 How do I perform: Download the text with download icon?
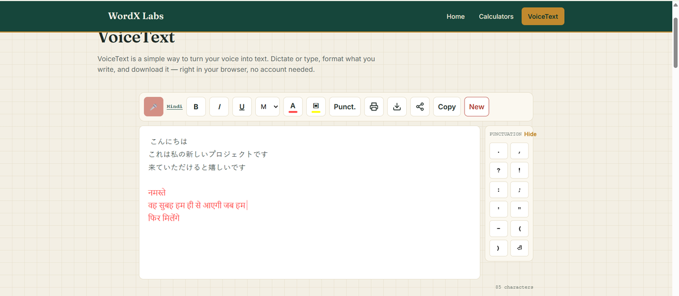pos(397,106)
